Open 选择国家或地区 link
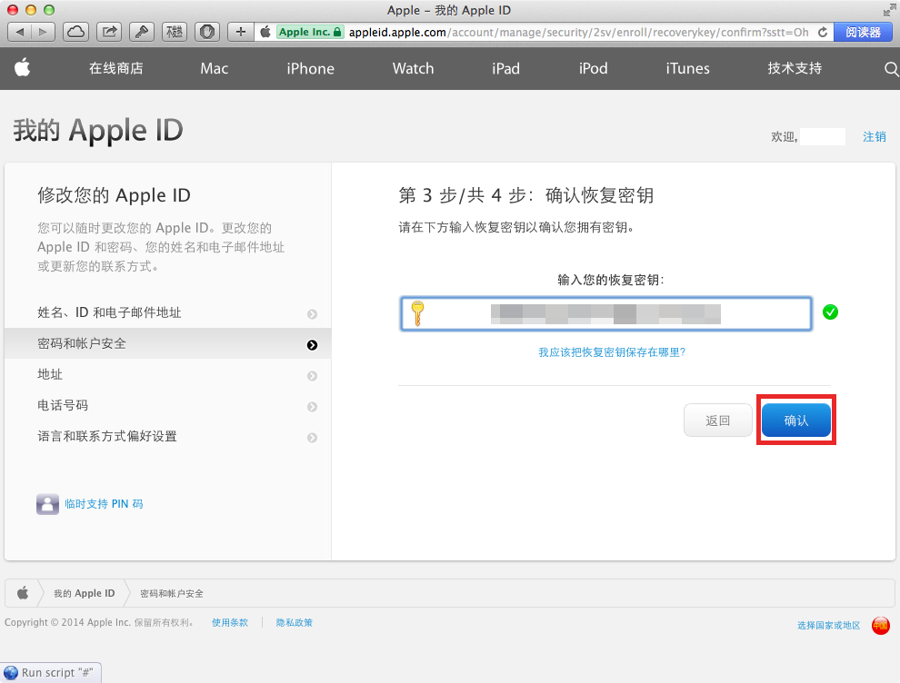The width and height of the screenshot is (900, 683). coord(829,625)
